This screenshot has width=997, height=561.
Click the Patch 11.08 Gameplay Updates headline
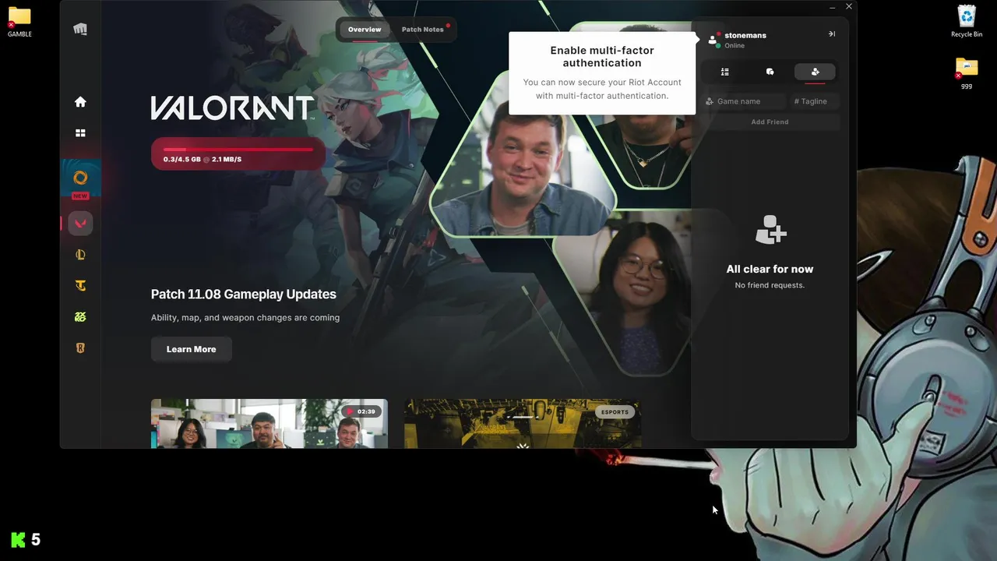(244, 294)
